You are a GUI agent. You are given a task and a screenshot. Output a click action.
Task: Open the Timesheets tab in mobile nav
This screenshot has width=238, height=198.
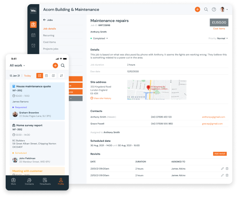click(x=45, y=181)
